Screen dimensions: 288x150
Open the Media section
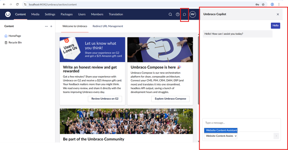(x=35, y=14)
